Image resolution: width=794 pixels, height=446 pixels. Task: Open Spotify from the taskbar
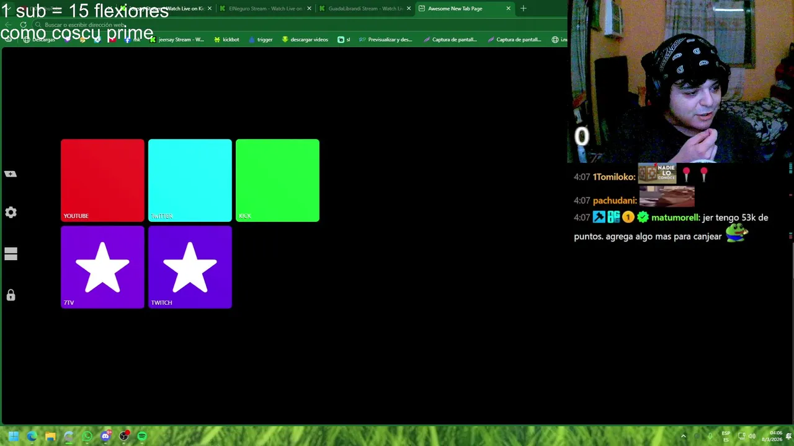pos(142,436)
